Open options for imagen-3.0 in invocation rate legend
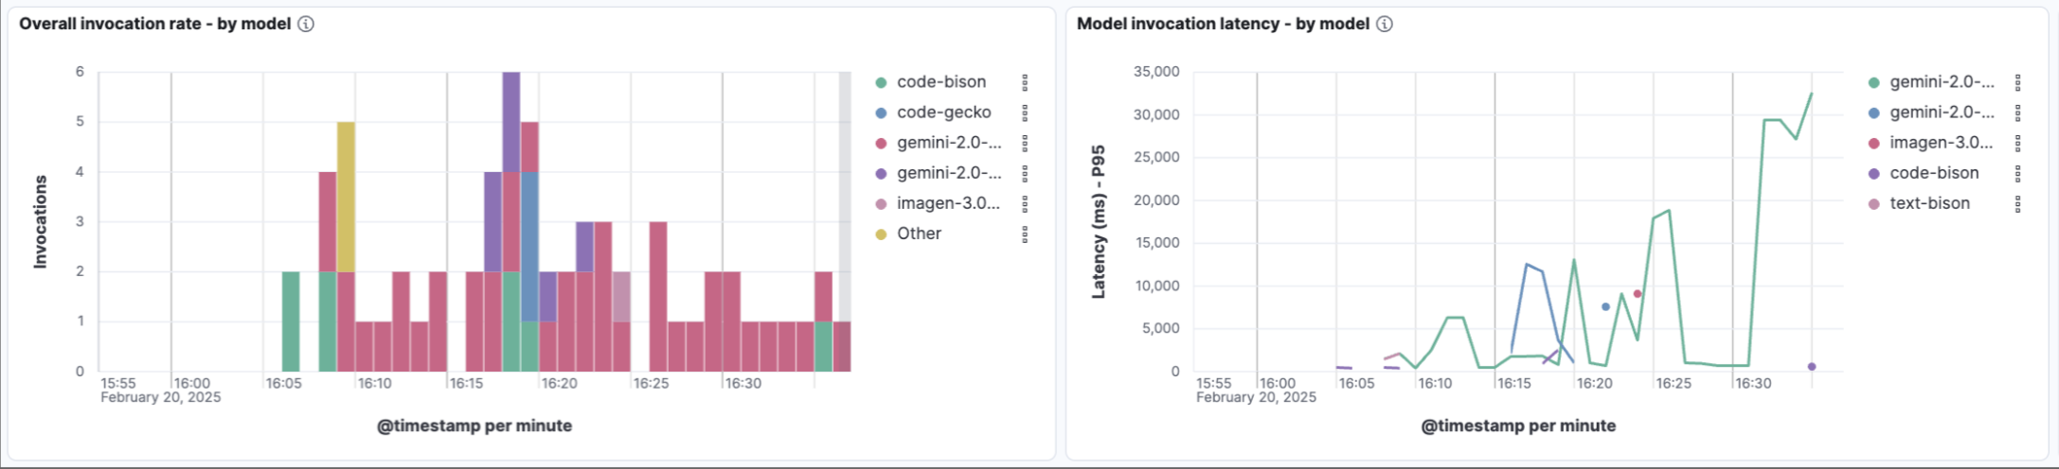This screenshot has height=469, width=2059. point(1025,204)
